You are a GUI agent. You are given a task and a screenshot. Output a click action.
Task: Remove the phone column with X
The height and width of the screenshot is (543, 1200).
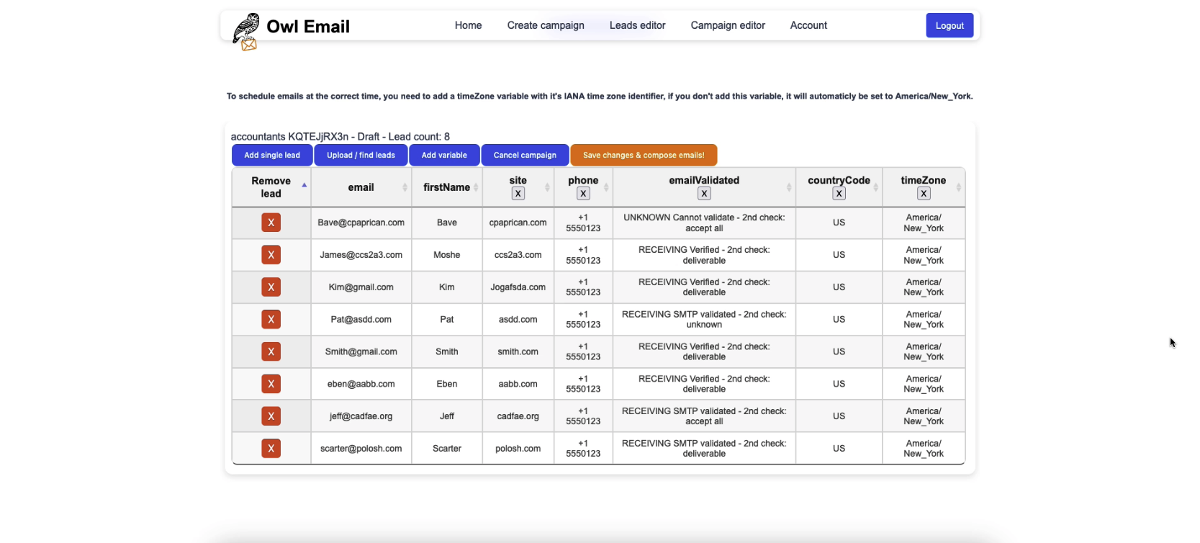click(x=583, y=194)
